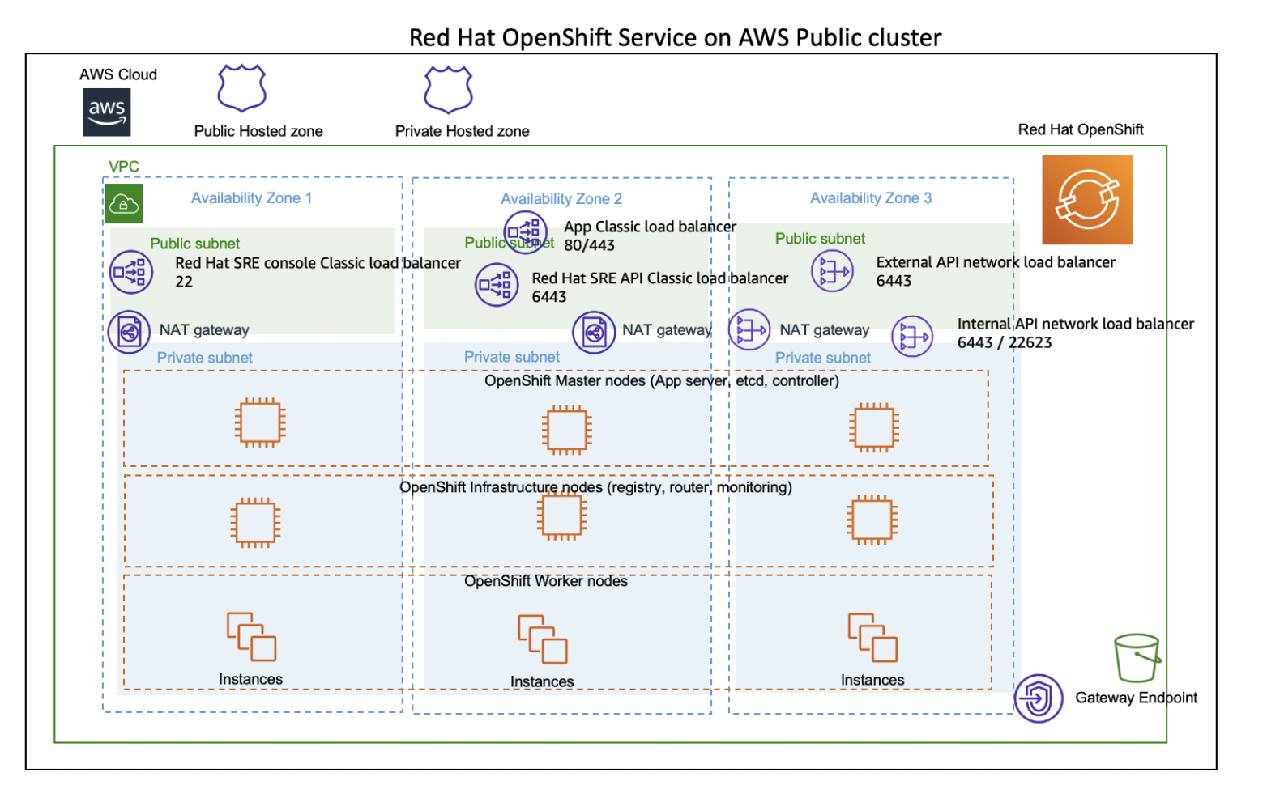Select NAT gateway icon in Availability Zone 3
This screenshot has height=798, width=1267.
[x=749, y=330]
